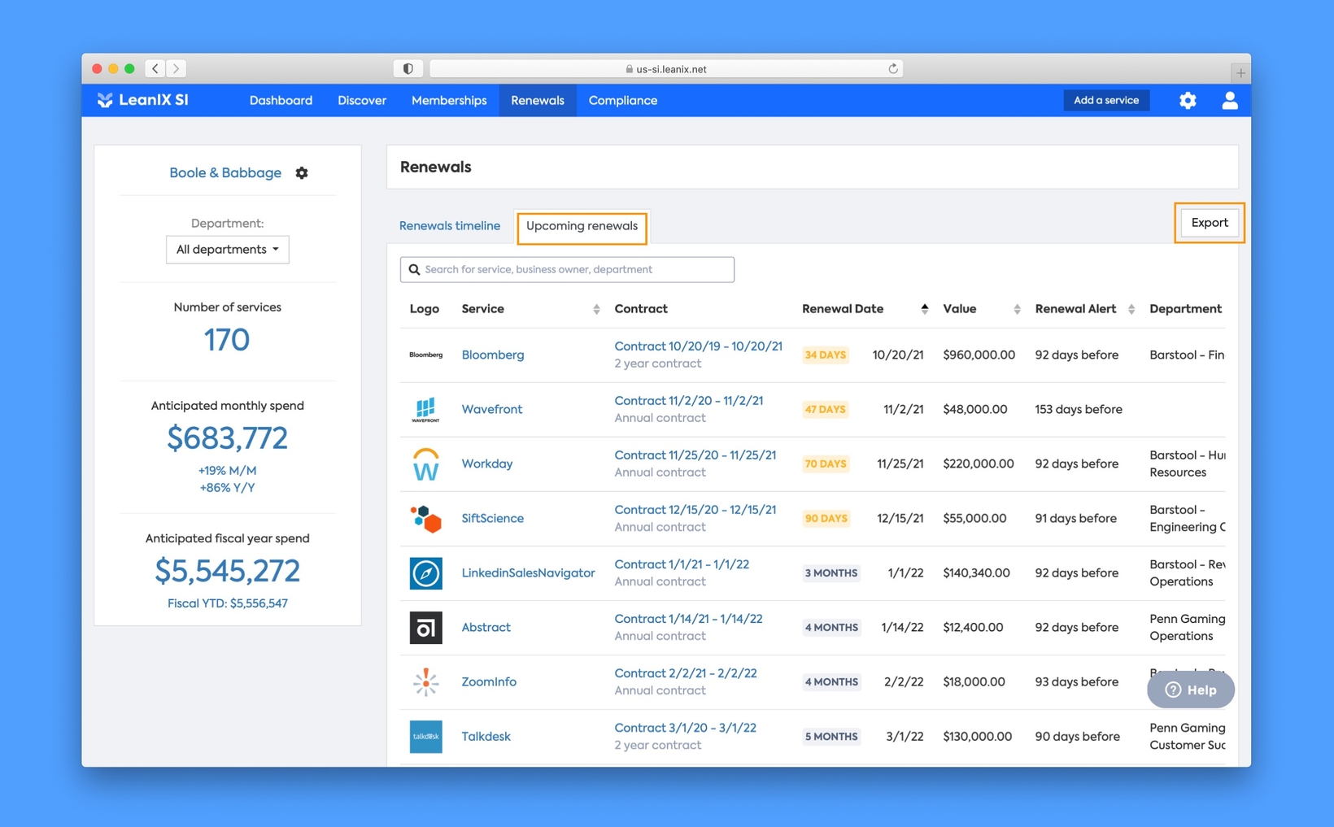Go forward with browser forward arrow
1334x827 pixels.
(x=176, y=68)
